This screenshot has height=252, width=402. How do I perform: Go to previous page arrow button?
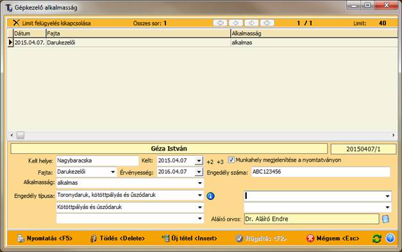pyautogui.click(x=235, y=23)
